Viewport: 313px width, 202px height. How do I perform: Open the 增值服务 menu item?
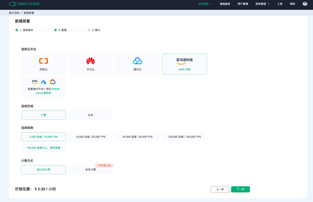[x=225, y=4]
